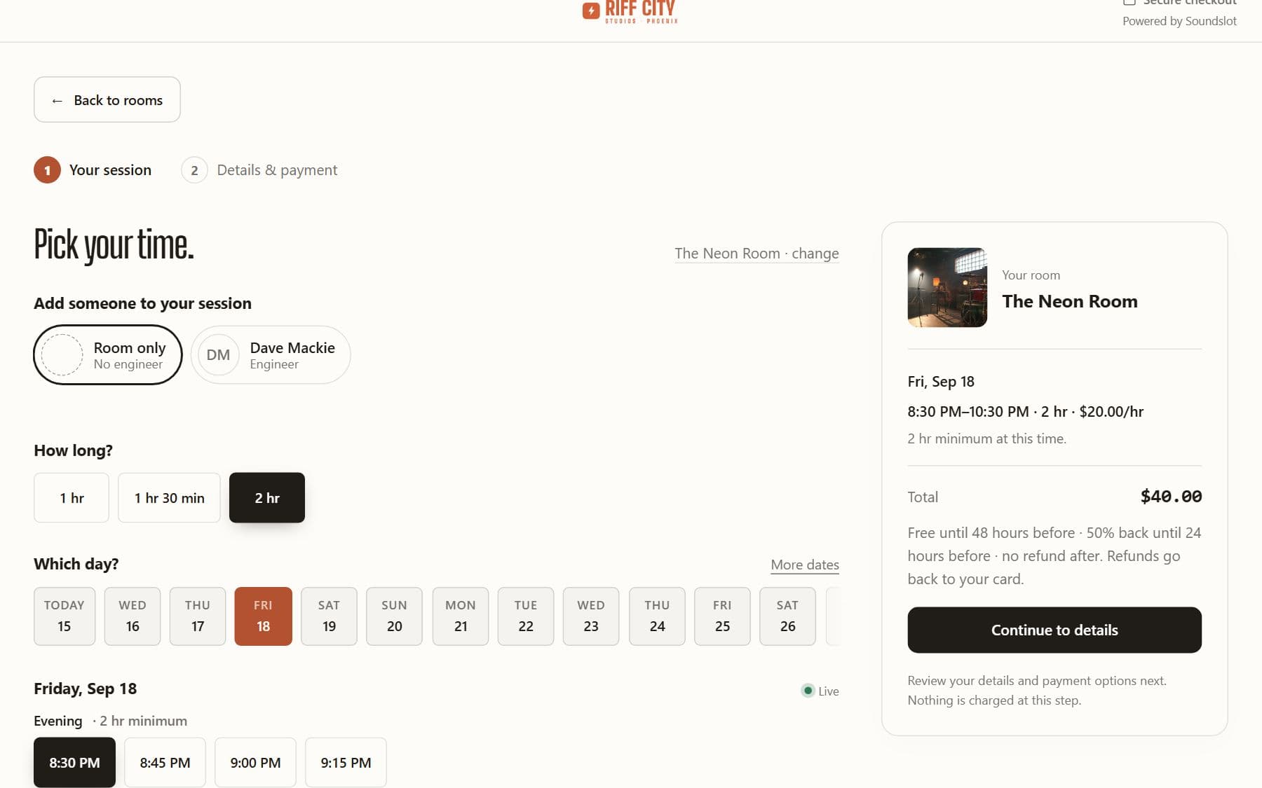Pick Tue 22 as the day
Screen dimensions: 1262x788
526,616
